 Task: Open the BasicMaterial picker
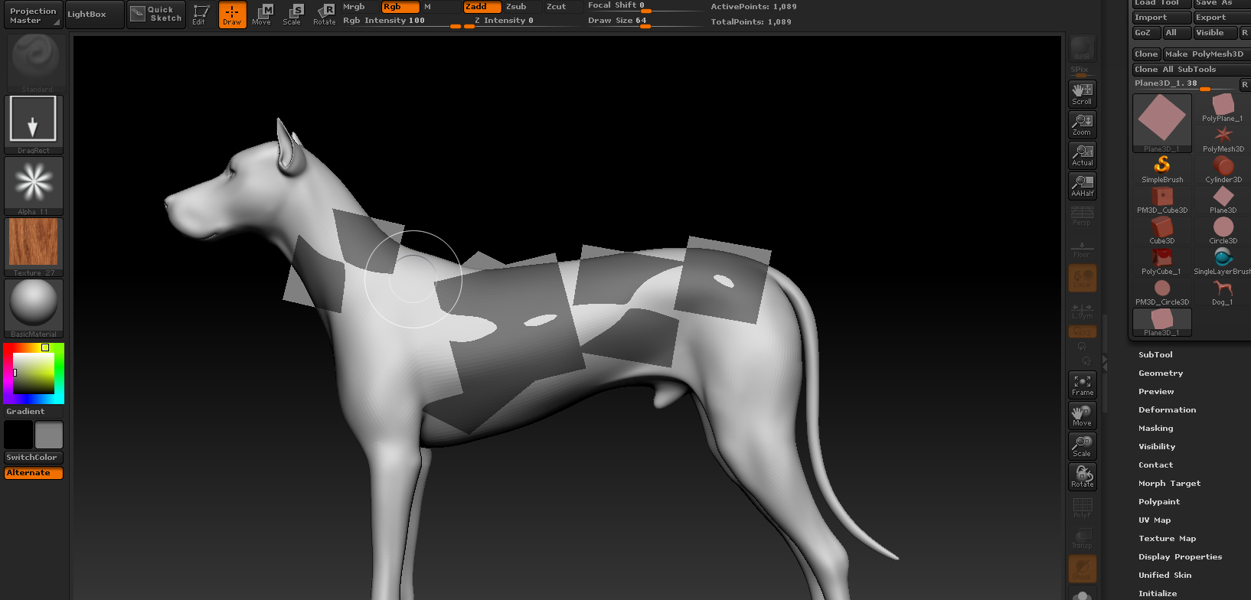[x=34, y=308]
